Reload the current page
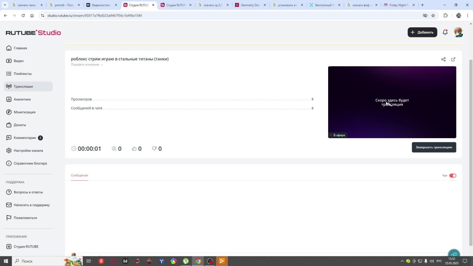Screen dimensions: 473x266 click(x=23, y=16)
